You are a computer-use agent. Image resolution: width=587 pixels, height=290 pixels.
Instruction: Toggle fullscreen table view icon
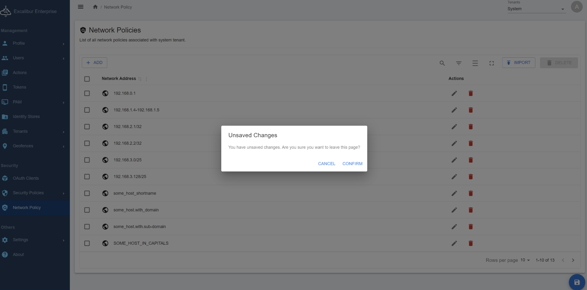[x=492, y=63]
